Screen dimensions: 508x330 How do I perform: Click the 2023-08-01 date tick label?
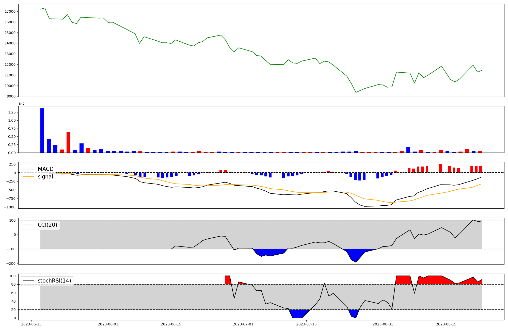(383, 324)
